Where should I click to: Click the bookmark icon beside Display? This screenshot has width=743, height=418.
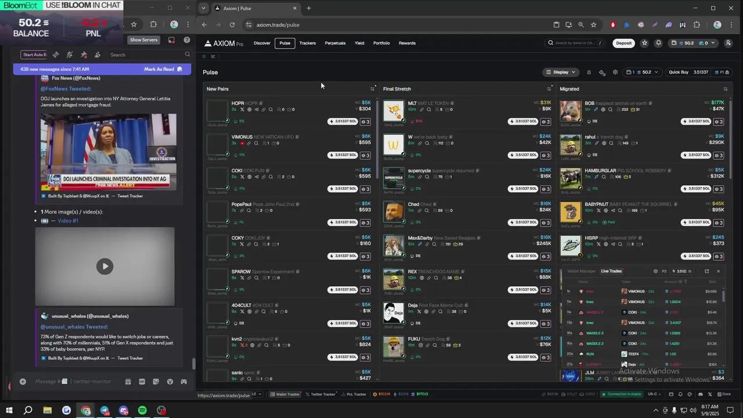click(x=589, y=73)
